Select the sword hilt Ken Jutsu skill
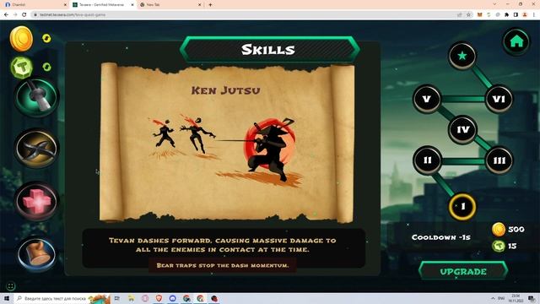The image size is (540, 304). (x=36, y=97)
